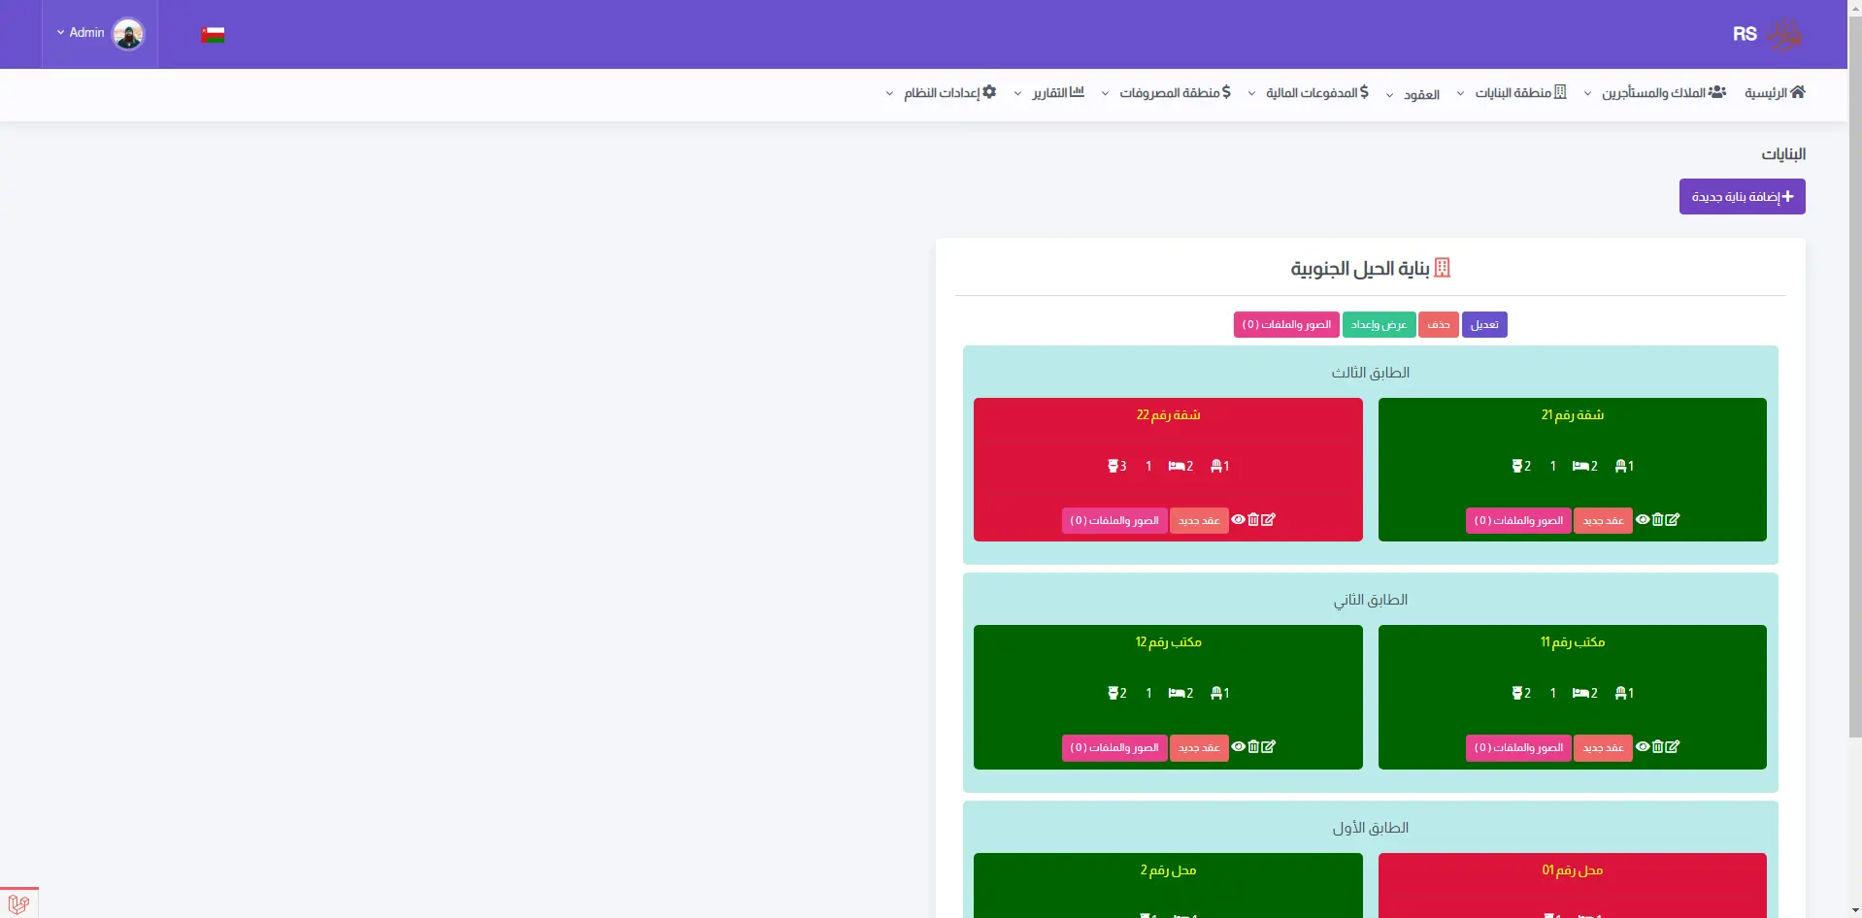The image size is (1862, 918).
Task: Click the red حذف delete building button
Action: click(1438, 325)
